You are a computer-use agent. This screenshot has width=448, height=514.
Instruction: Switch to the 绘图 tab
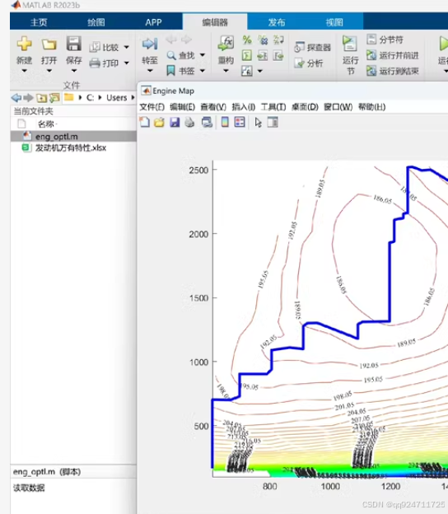coord(96,22)
